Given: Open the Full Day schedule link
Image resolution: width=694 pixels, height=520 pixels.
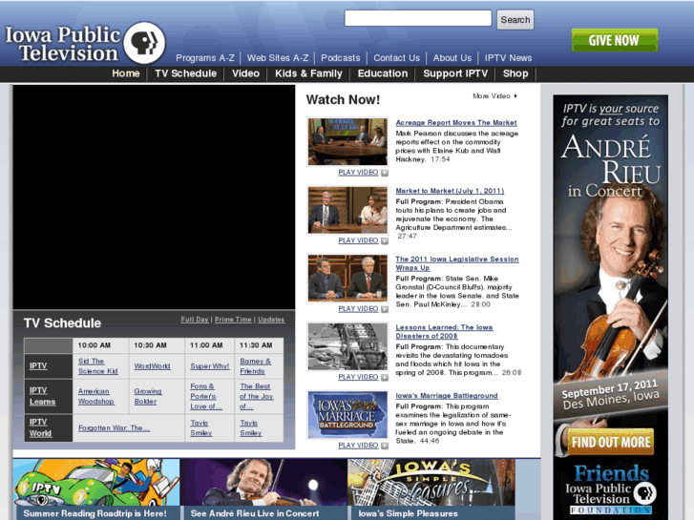Looking at the screenshot, I should click(195, 320).
